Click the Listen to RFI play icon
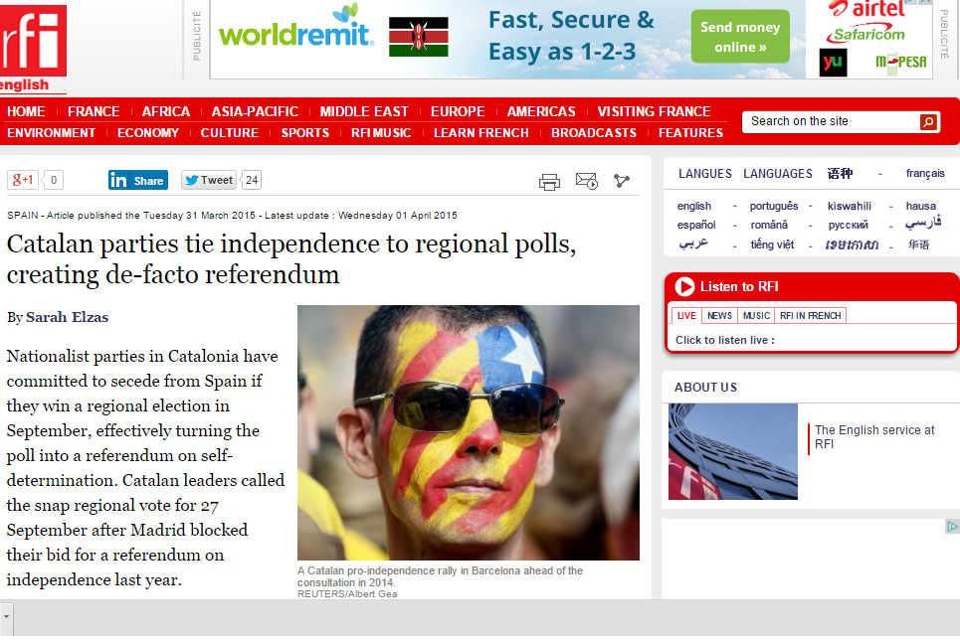Viewport: 960px width, 644px height. 684,287
